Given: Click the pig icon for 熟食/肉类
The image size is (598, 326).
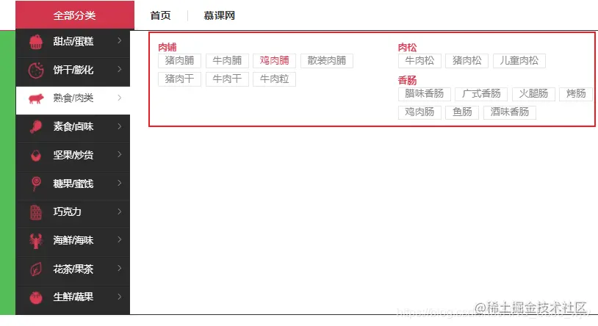Looking at the screenshot, I should click(x=36, y=98).
